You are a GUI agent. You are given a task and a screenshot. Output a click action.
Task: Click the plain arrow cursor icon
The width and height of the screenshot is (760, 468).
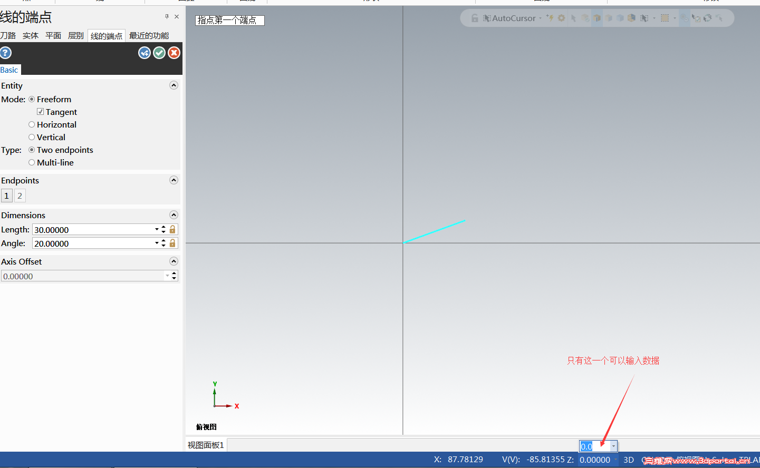coord(573,18)
